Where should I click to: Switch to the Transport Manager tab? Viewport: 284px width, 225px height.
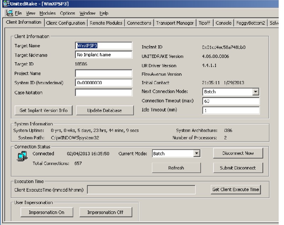click(x=175, y=23)
